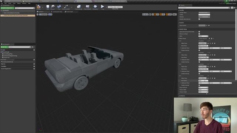Toggle Deprecated Spring Offset Mode checkbox

click(x=199, y=32)
